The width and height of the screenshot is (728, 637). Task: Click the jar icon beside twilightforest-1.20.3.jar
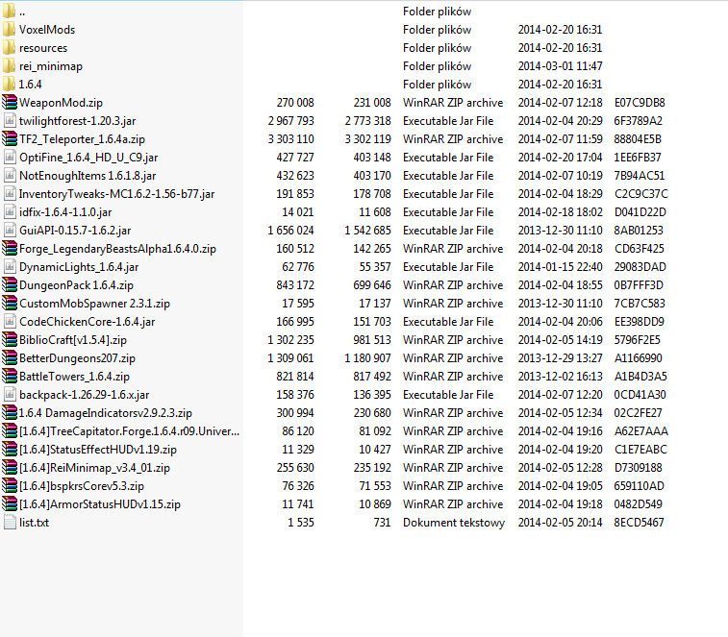(x=10, y=121)
